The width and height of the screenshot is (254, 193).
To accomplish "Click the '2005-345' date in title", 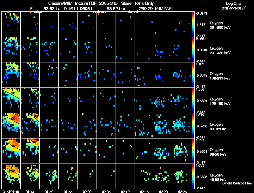I will 108,3.
